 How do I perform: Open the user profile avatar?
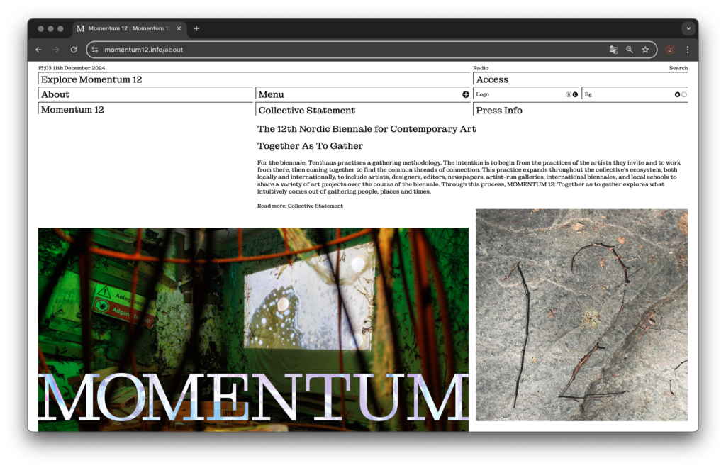669,50
